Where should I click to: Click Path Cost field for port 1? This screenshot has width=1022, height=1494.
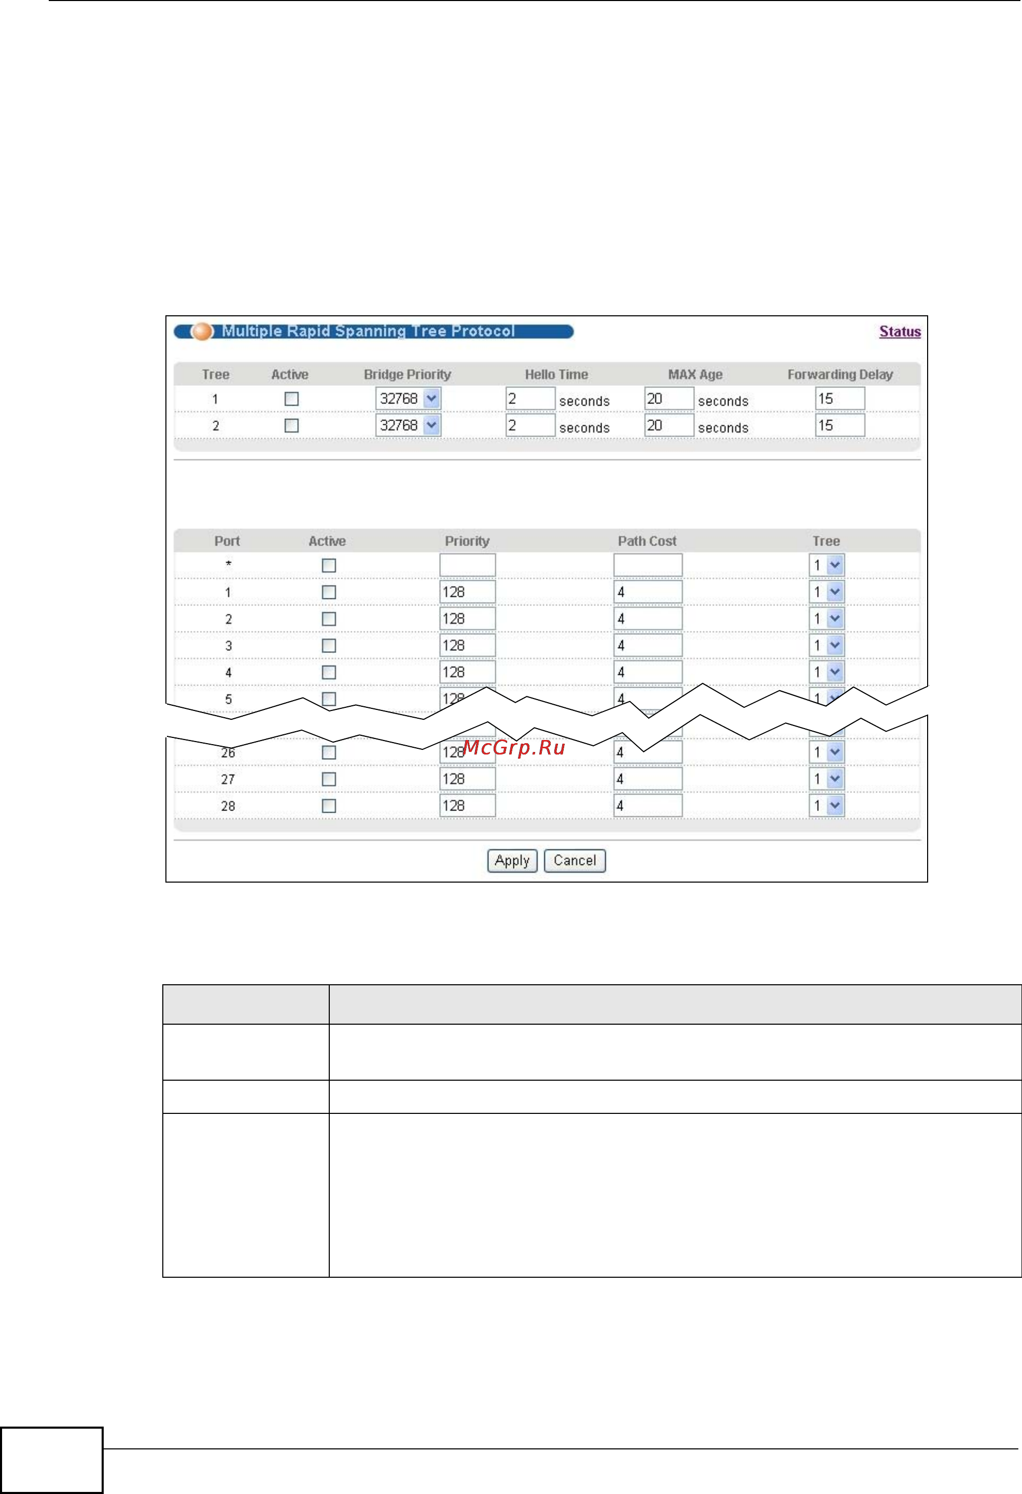(x=648, y=592)
